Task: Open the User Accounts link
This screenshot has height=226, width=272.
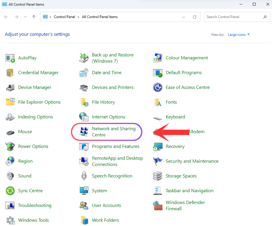Action: 106,205
